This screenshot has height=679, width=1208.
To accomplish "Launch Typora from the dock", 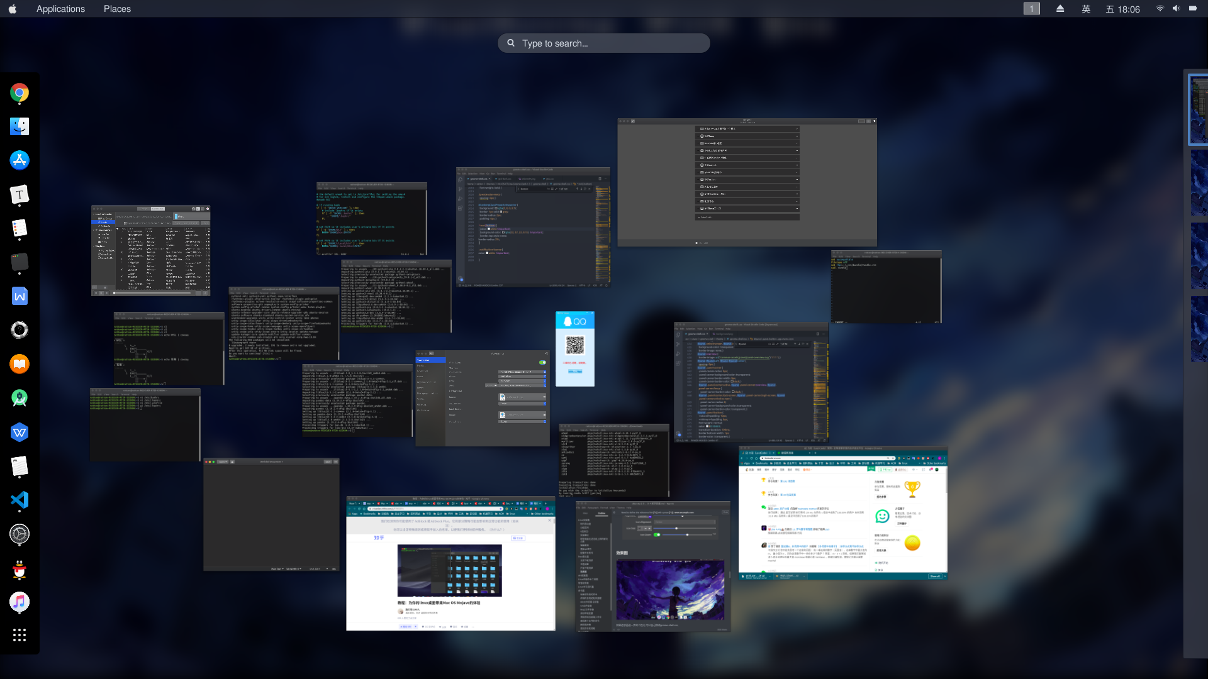I will (20, 194).
